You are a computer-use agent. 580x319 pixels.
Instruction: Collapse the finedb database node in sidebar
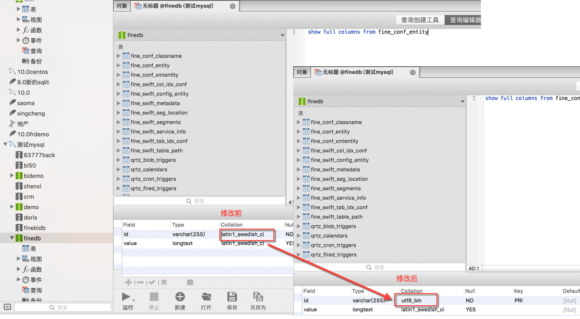(x=12, y=239)
